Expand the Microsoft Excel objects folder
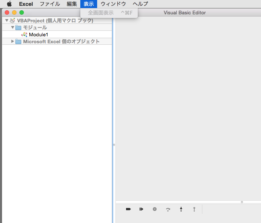The width and height of the screenshot is (261, 223). (x=13, y=41)
